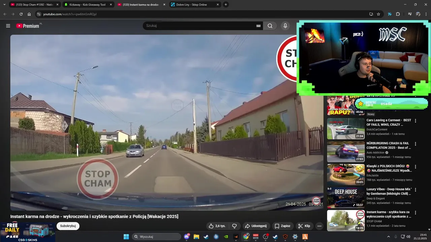Open the tab search dropdown arrow
The height and width of the screenshot is (242, 431).
4,5
